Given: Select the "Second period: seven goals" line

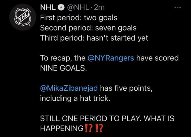Looking at the screenshot, I should pyautogui.click(x=88, y=28).
